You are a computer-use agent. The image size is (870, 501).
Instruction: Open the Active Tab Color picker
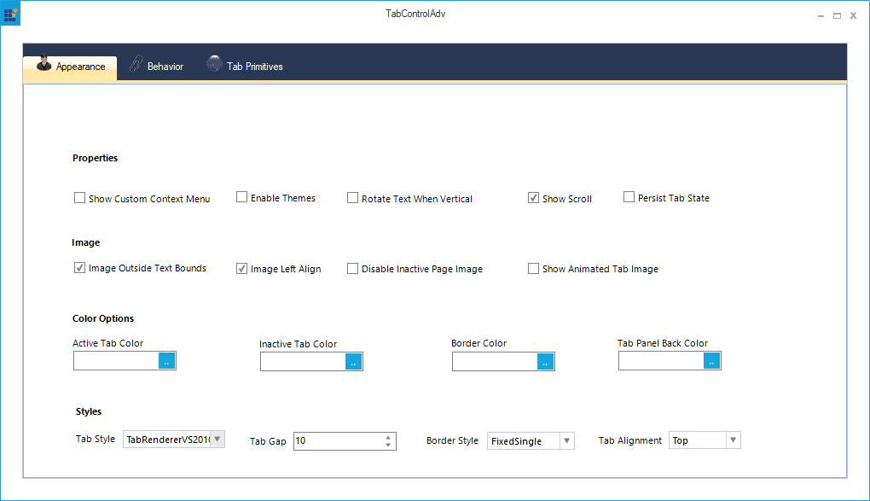tap(167, 360)
